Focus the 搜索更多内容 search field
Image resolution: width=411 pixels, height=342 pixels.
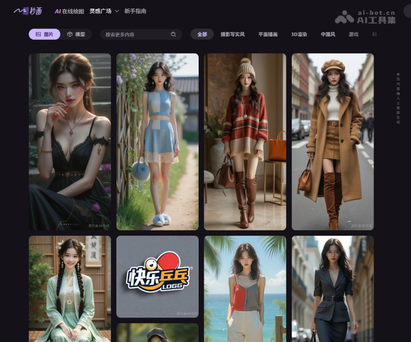[141, 34]
